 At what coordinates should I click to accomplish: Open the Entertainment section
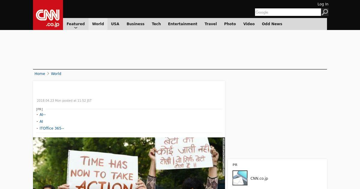[183, 24]
